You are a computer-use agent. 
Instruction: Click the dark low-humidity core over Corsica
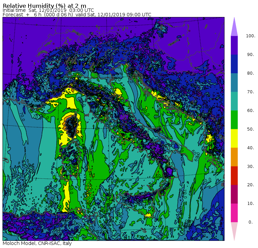pos(72,126)
